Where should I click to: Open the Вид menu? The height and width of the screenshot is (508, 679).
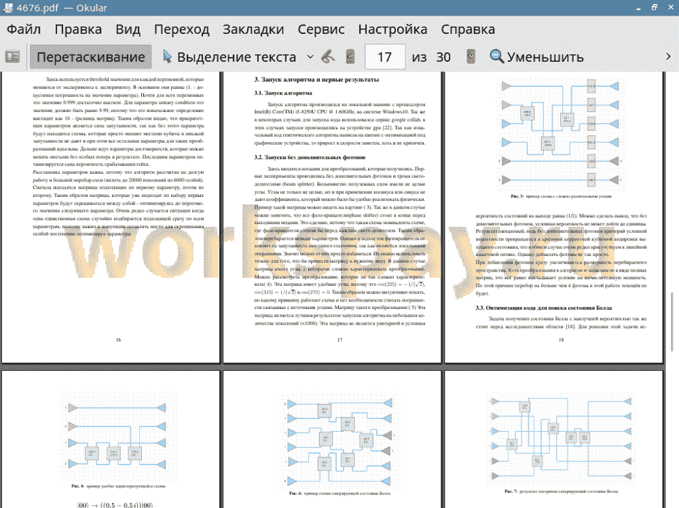point(128,29)
